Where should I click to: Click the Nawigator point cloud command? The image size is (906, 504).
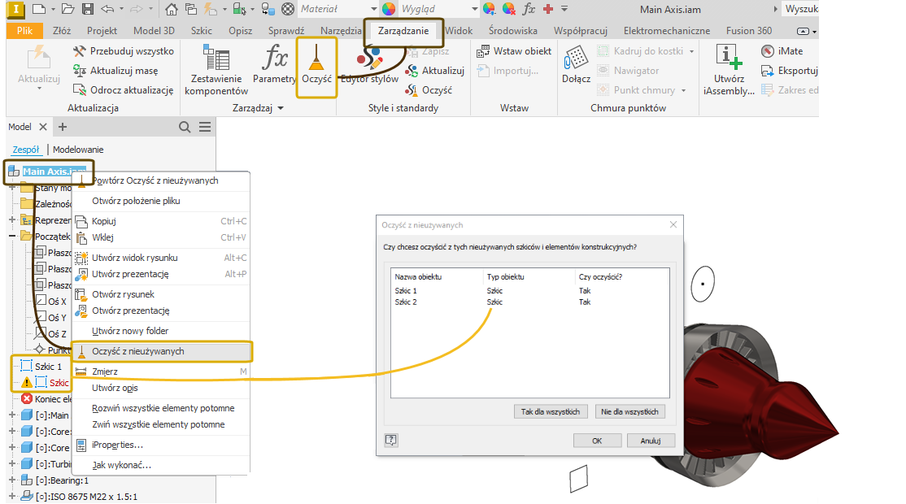click(x=628, y=71)
